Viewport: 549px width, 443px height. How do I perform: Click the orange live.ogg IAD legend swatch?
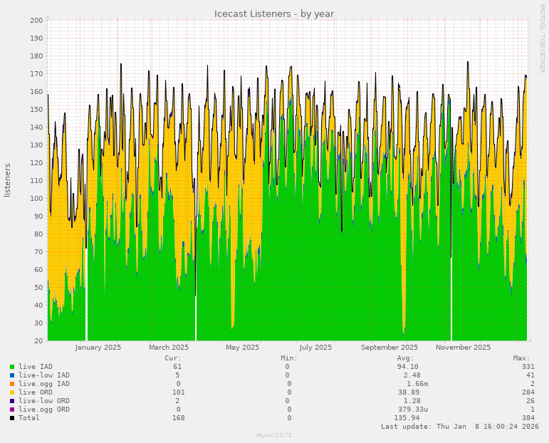coord(12,384)
